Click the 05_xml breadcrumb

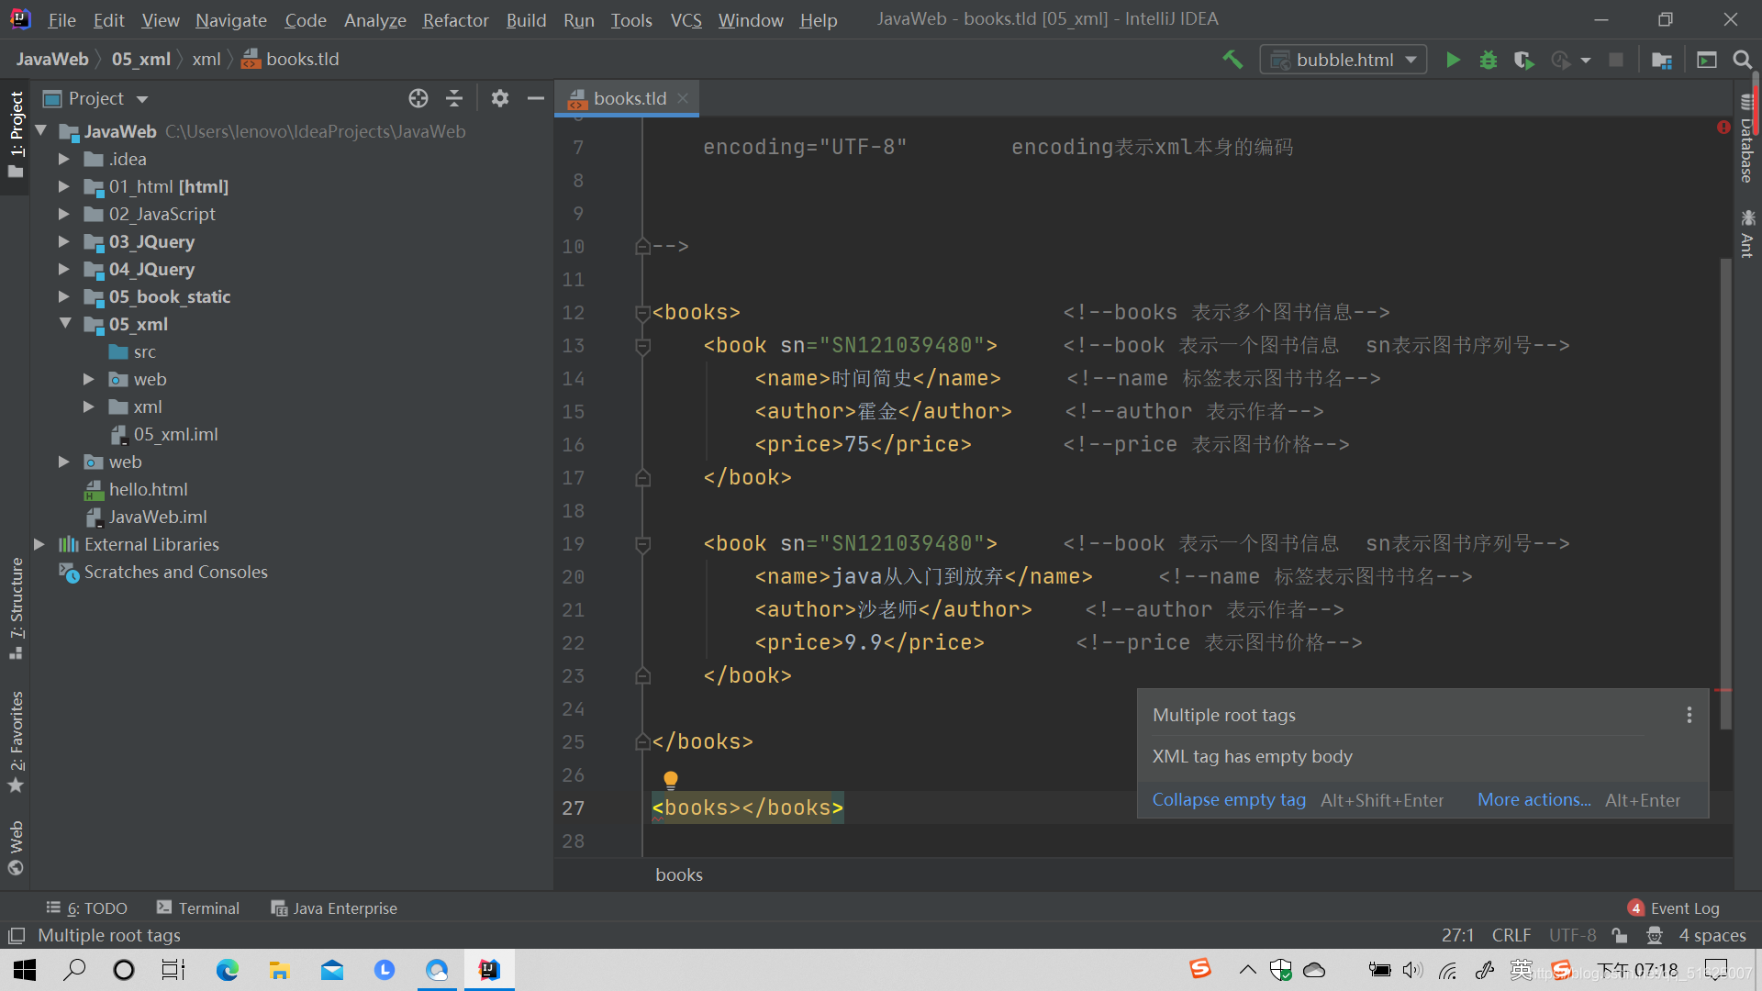point(141,60)
